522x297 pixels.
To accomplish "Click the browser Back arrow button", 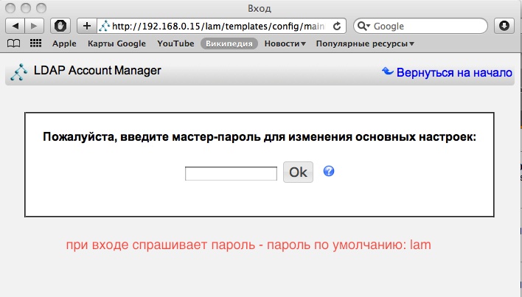I will (15, 26).
